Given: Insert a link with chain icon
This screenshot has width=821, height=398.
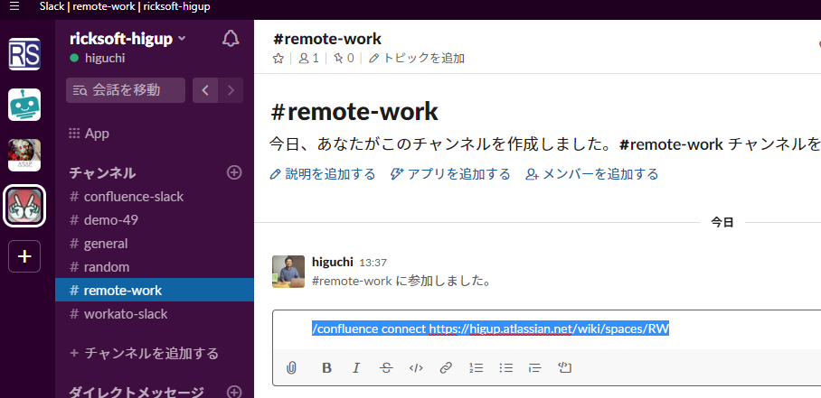Looking at the screenshot, I should pos(446,367).
